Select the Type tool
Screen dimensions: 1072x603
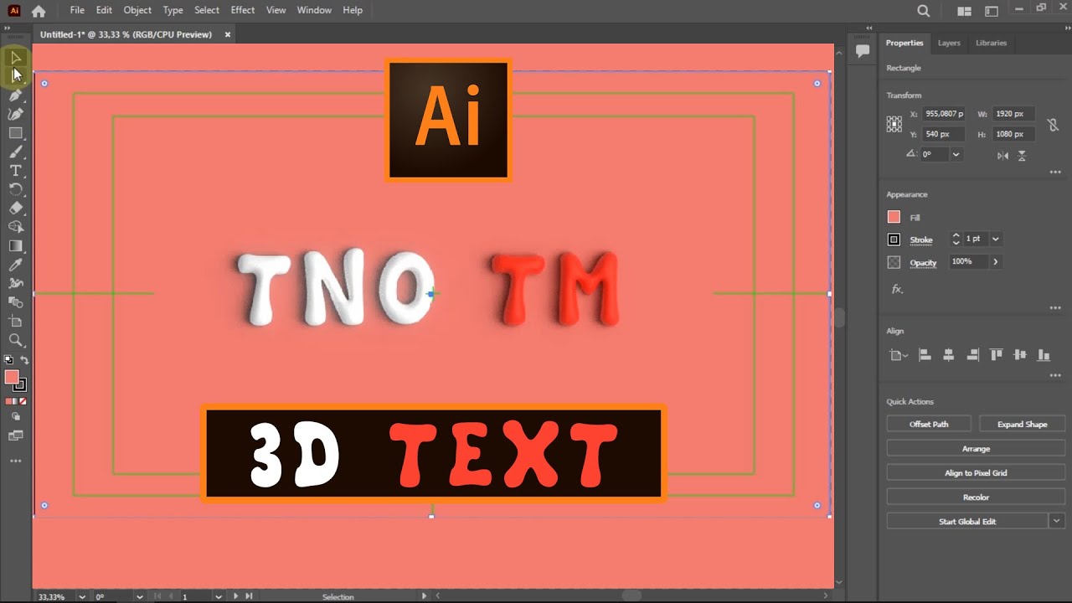[16, 171]
